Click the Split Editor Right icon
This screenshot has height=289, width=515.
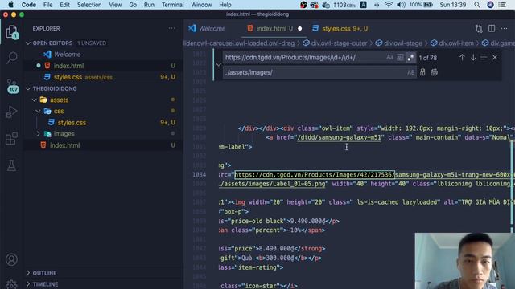492,29
